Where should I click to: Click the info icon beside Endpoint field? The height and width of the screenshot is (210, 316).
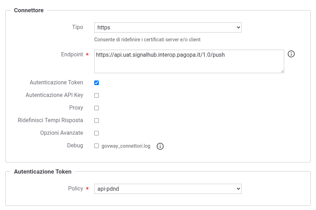point(291,54)
